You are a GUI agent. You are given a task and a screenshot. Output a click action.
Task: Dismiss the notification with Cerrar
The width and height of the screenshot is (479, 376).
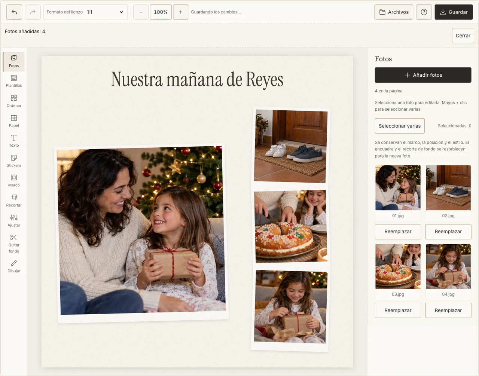coord(463,36)
